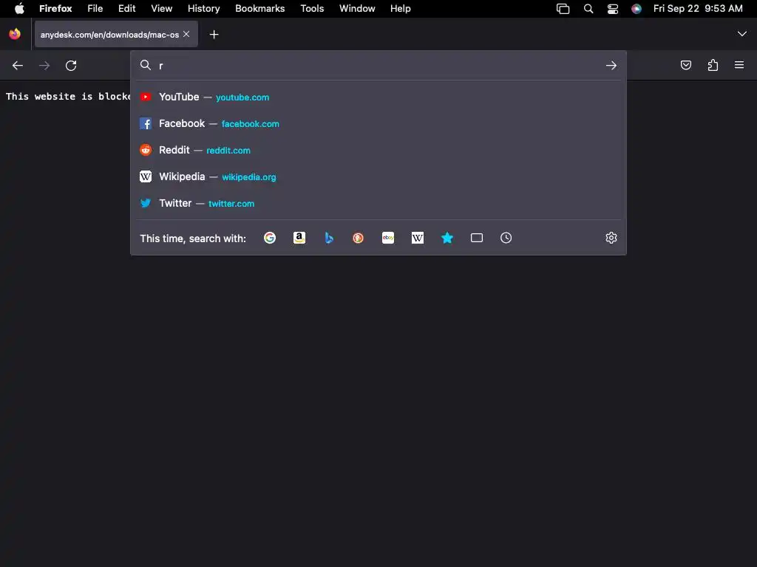Search in Bookmarks star icon
The image size is (757, 567).
(447, 238)
